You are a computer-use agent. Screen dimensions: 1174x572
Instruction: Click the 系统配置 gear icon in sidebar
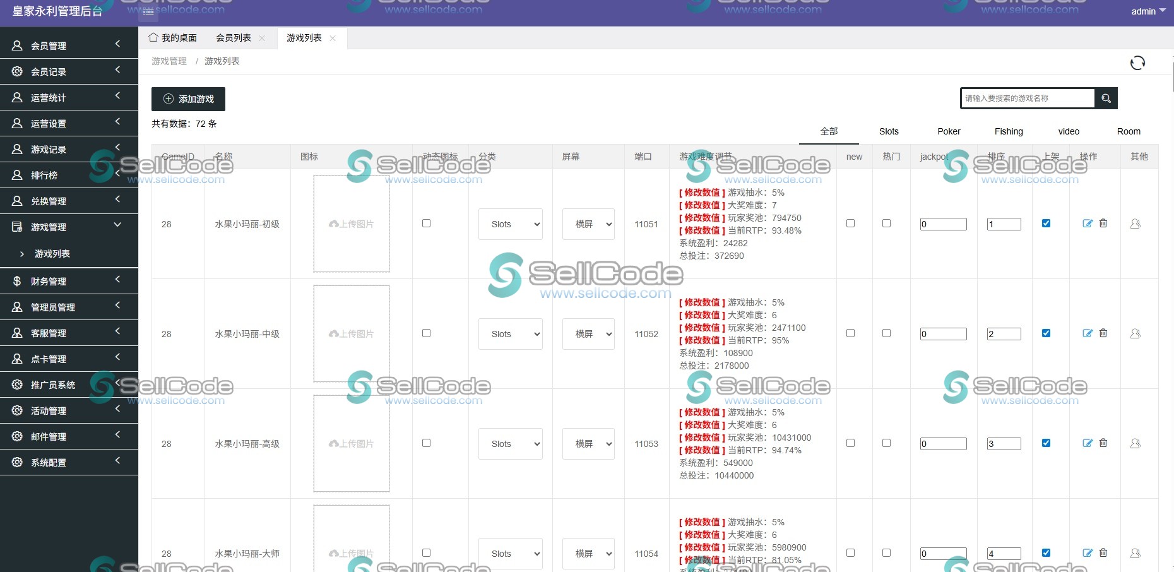(x=17, y=462)
